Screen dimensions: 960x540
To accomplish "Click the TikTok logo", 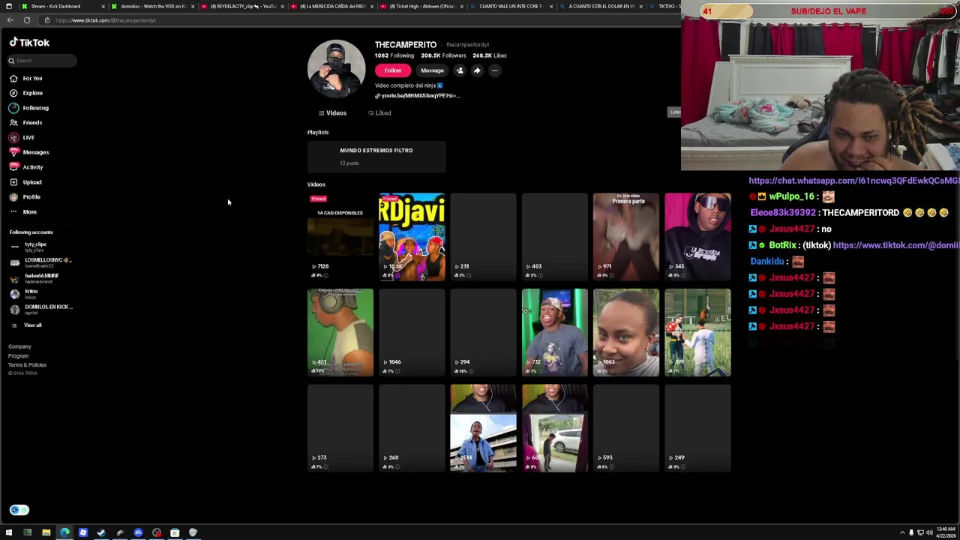I will 29,43.
